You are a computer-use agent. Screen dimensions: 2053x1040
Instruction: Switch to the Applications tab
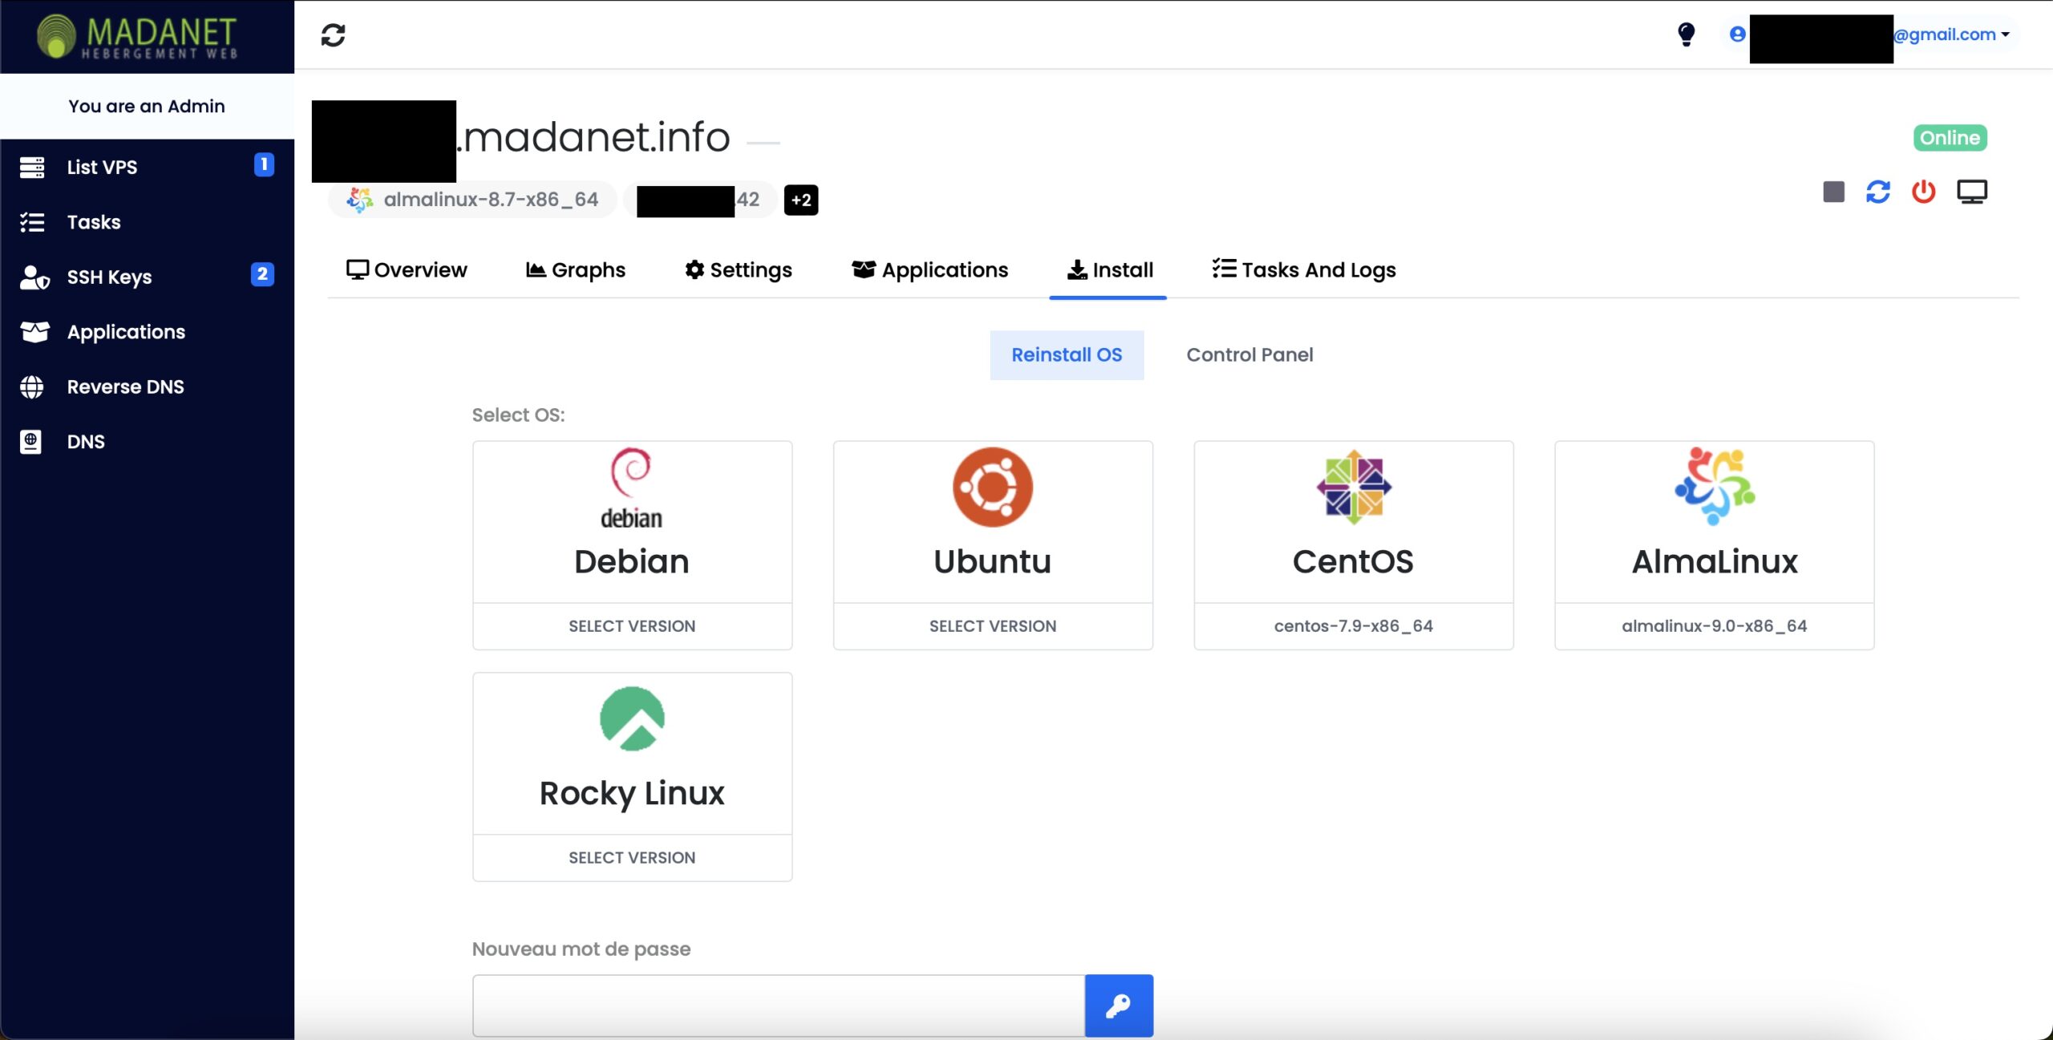(x=929, y=270)
